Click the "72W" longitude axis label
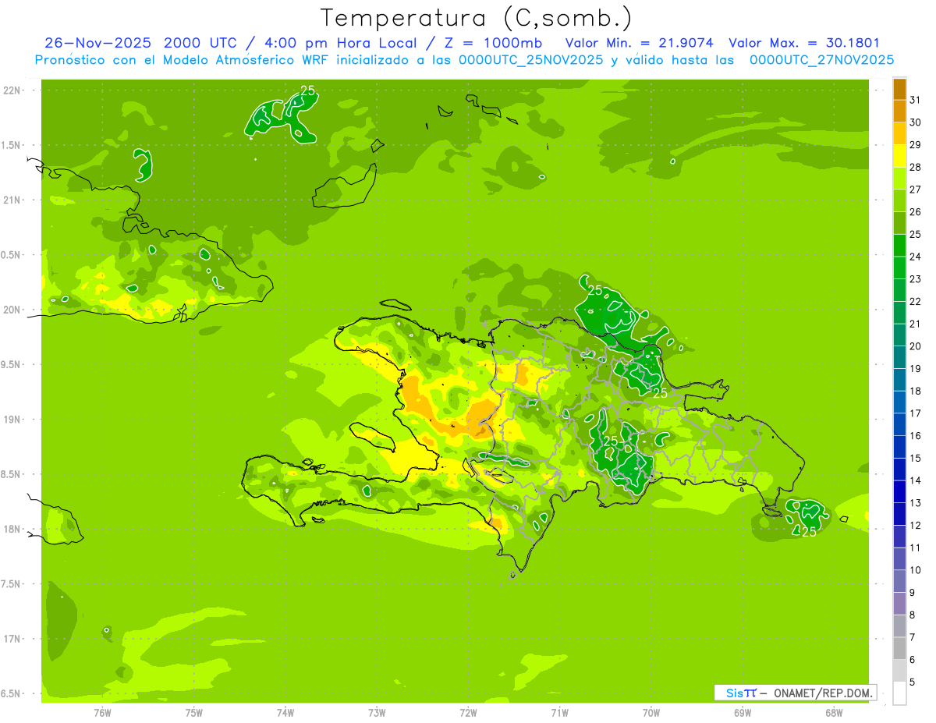936x723 pixels. pos(468,713)
